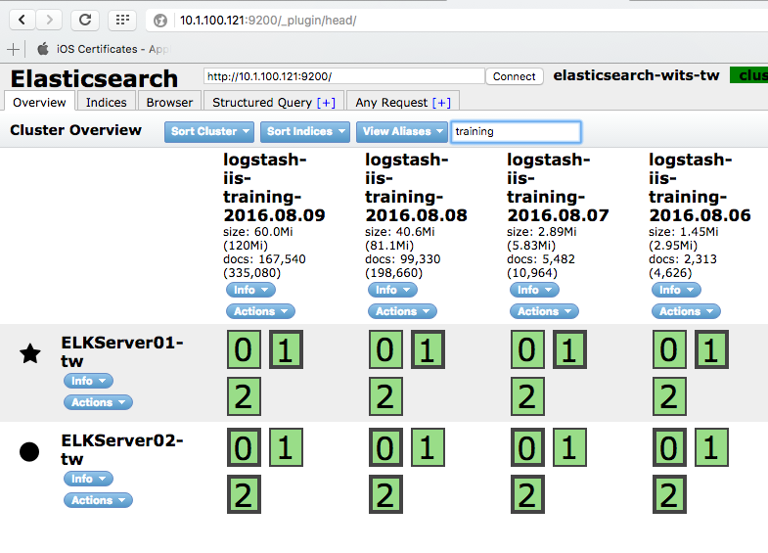768x553 pixels.
Task: Click the circle node icon for ELKServer02-tw
Action: (29, 451)
